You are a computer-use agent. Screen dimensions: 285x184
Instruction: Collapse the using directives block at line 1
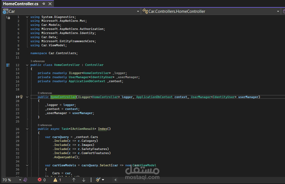pyautogui.click(x=27, y=17)
